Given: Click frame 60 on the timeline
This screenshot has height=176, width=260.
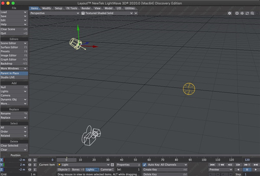Looking at the screenshot, I should click(149, 160).
